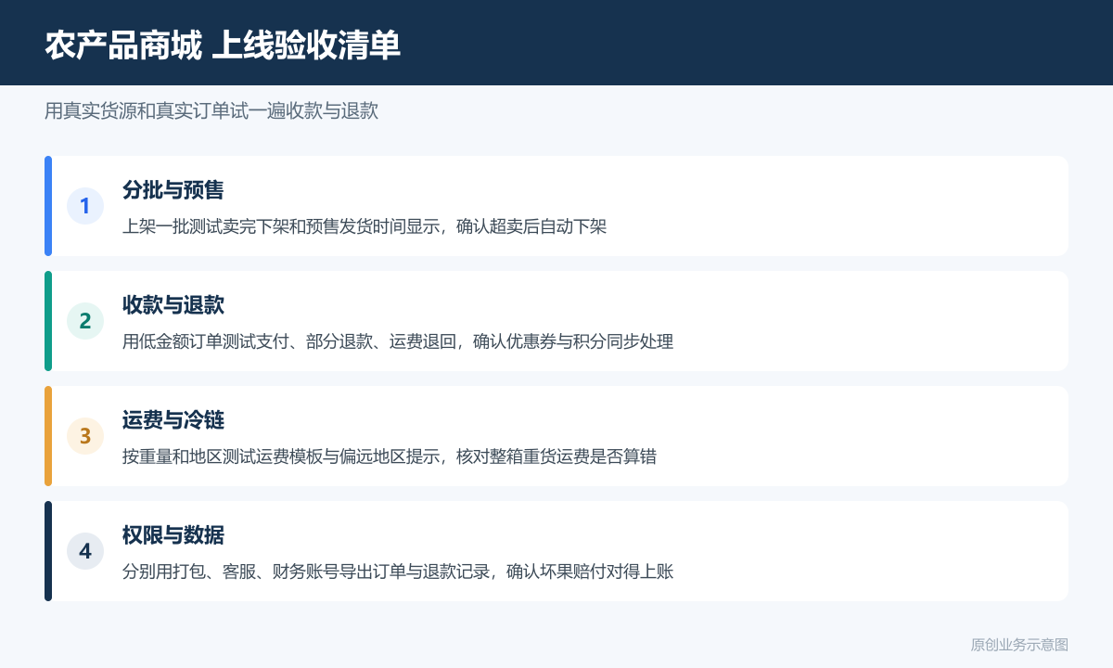The width and height of the screenshot is (1113, 668).
Task: Click subtitle 用真实货源和真实订单试一遍收款与退款
Action: coord(211,110)
